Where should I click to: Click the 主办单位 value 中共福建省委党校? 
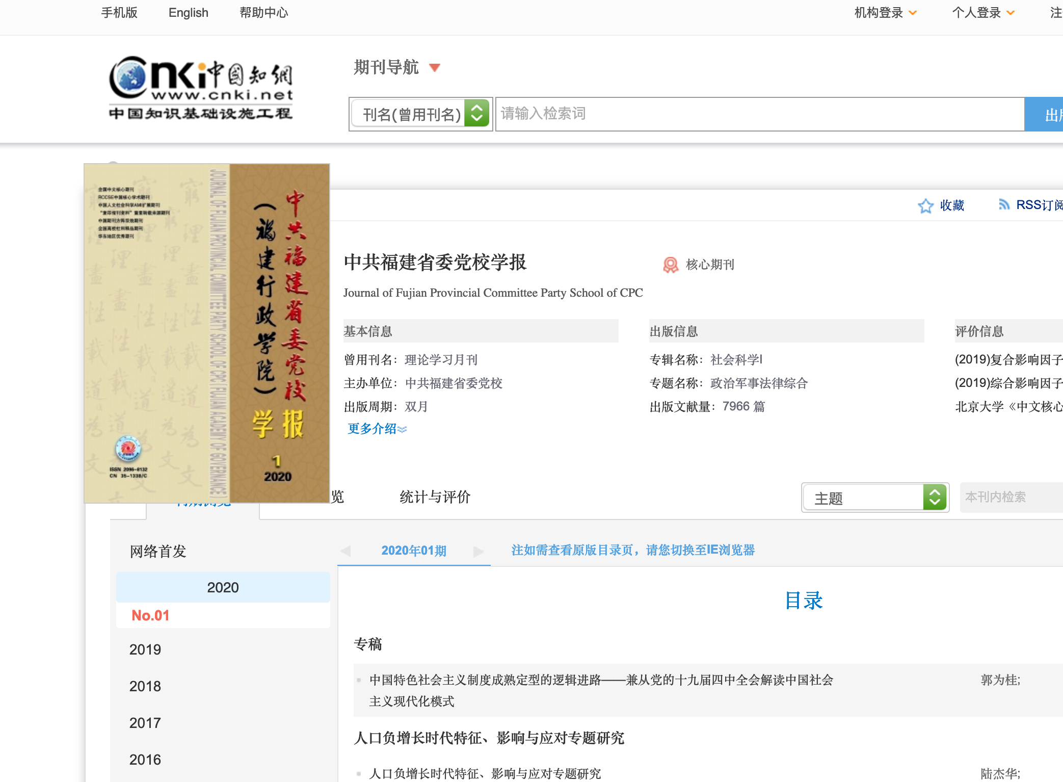[454, 383]
